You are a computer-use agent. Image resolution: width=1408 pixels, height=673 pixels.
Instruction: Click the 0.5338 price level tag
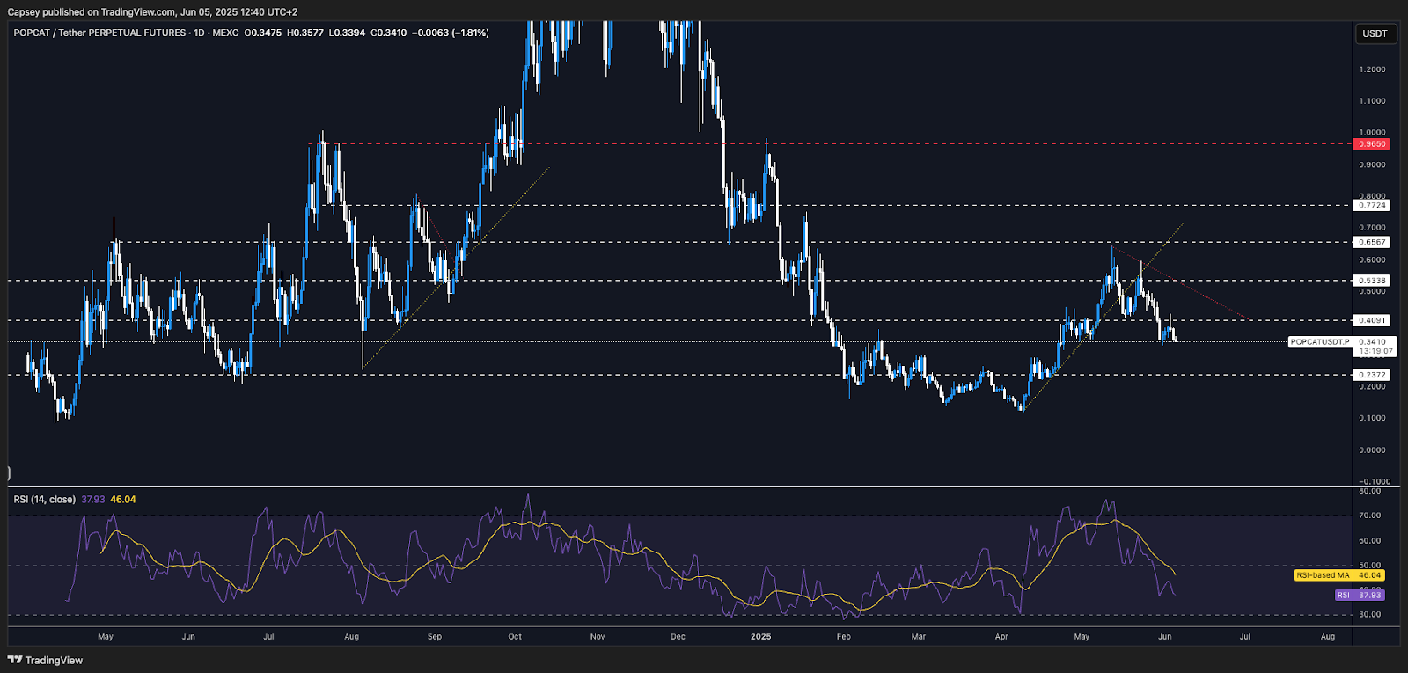point(1372,281)
